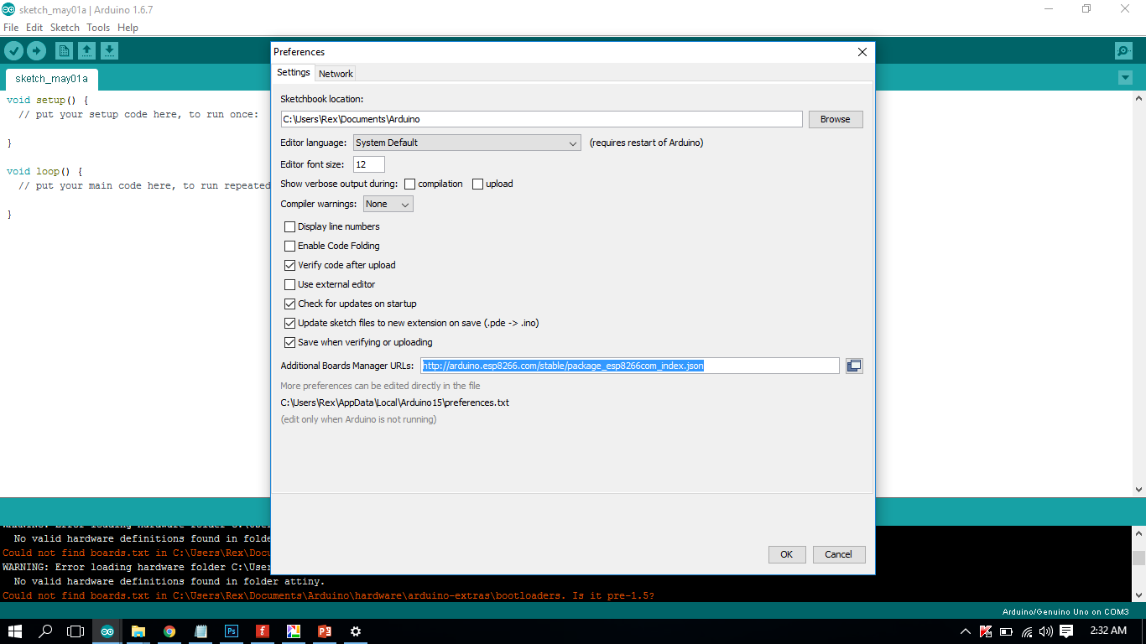Click the Sketchbook location path field
The width and height of the screenshot is (1146, 644).
click(x=541, y=119)
